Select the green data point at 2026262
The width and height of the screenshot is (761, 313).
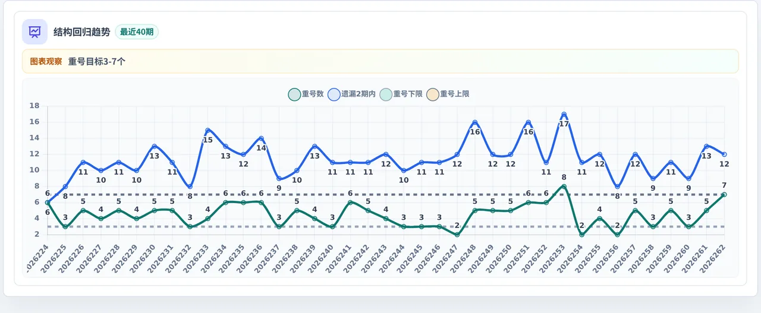(724, 194)
